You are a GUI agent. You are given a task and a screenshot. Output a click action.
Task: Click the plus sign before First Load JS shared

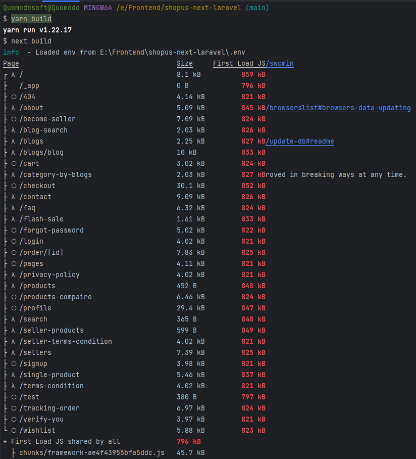(x=5, y=441)
